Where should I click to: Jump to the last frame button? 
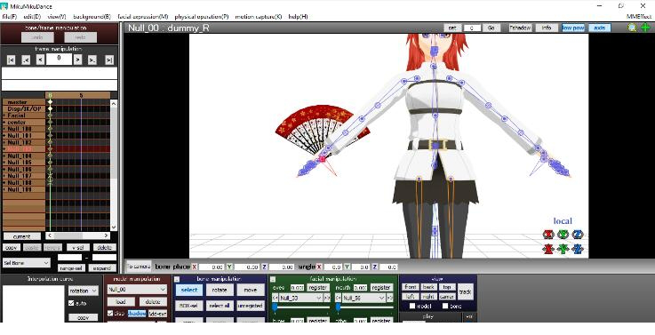(109, 60)
